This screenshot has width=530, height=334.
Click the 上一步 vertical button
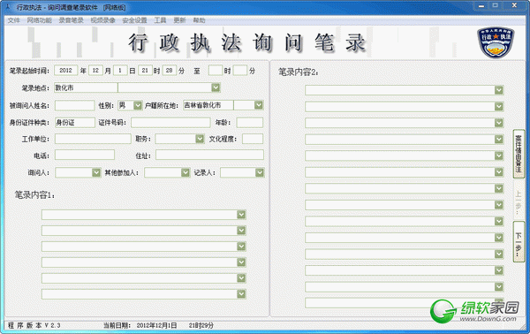(x=519, y=200)
